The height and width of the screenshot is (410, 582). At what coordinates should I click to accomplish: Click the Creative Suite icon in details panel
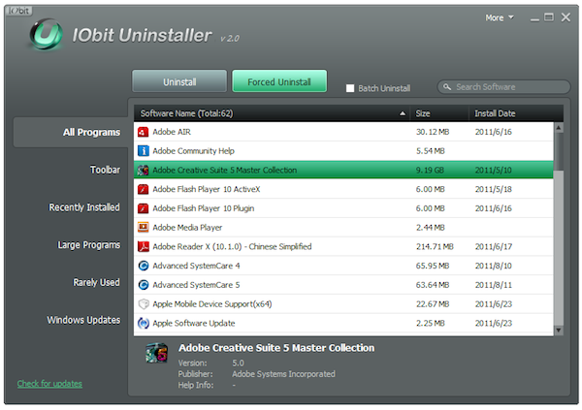coord(156,353)
